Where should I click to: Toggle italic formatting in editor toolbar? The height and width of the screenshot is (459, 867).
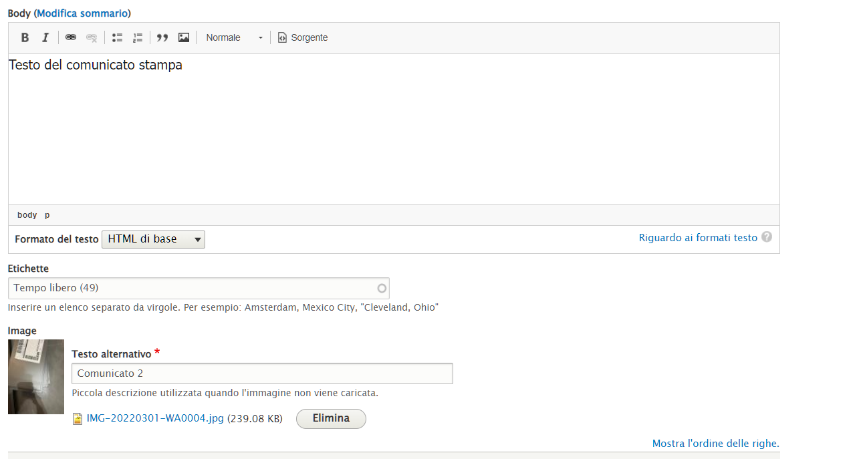45,37
